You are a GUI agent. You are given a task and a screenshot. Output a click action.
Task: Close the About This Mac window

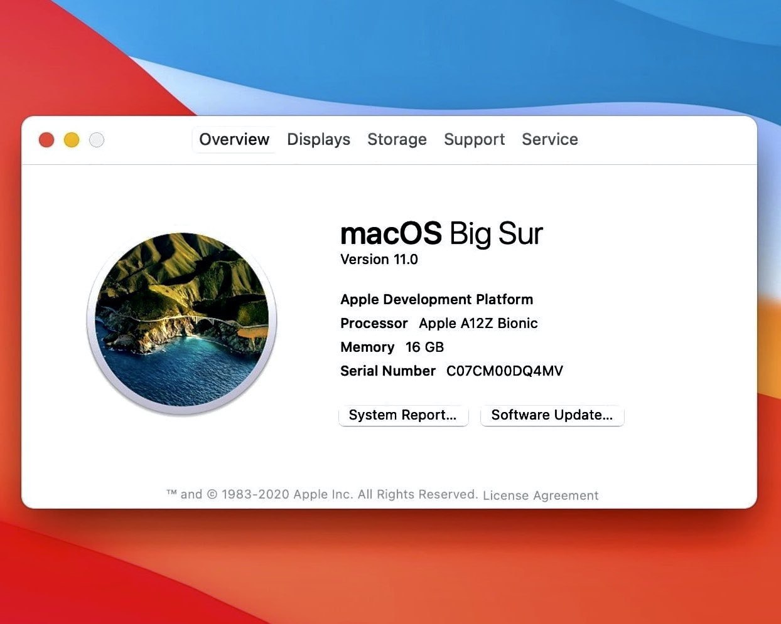click(x=46, y=139)
